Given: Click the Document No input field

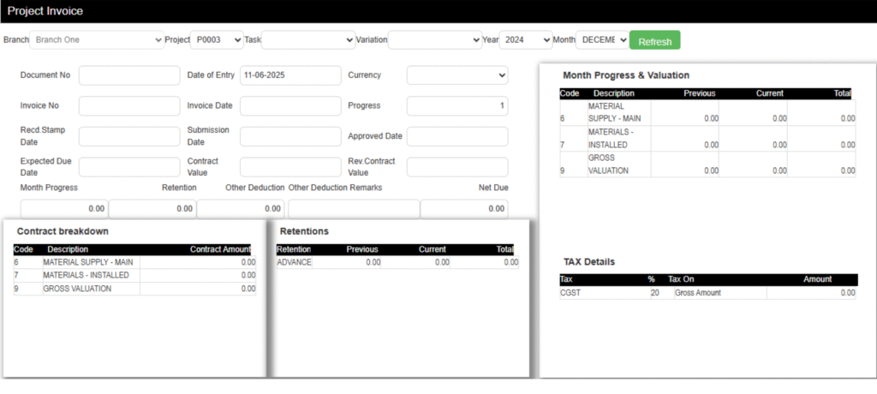Looking at the screenshot, I should pyautogui.click(x=129, y=75).
